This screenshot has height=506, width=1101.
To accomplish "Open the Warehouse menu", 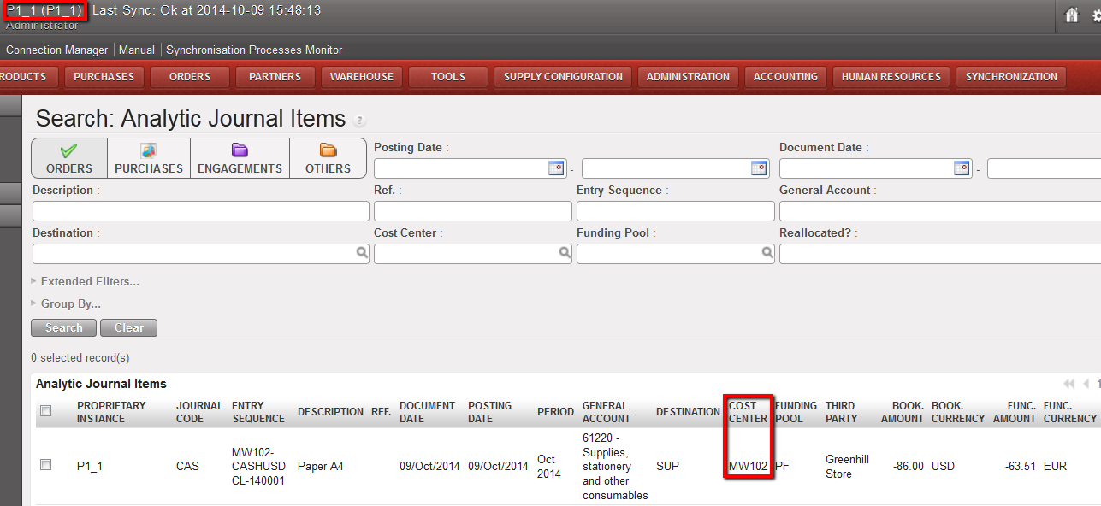I will 362,77.
